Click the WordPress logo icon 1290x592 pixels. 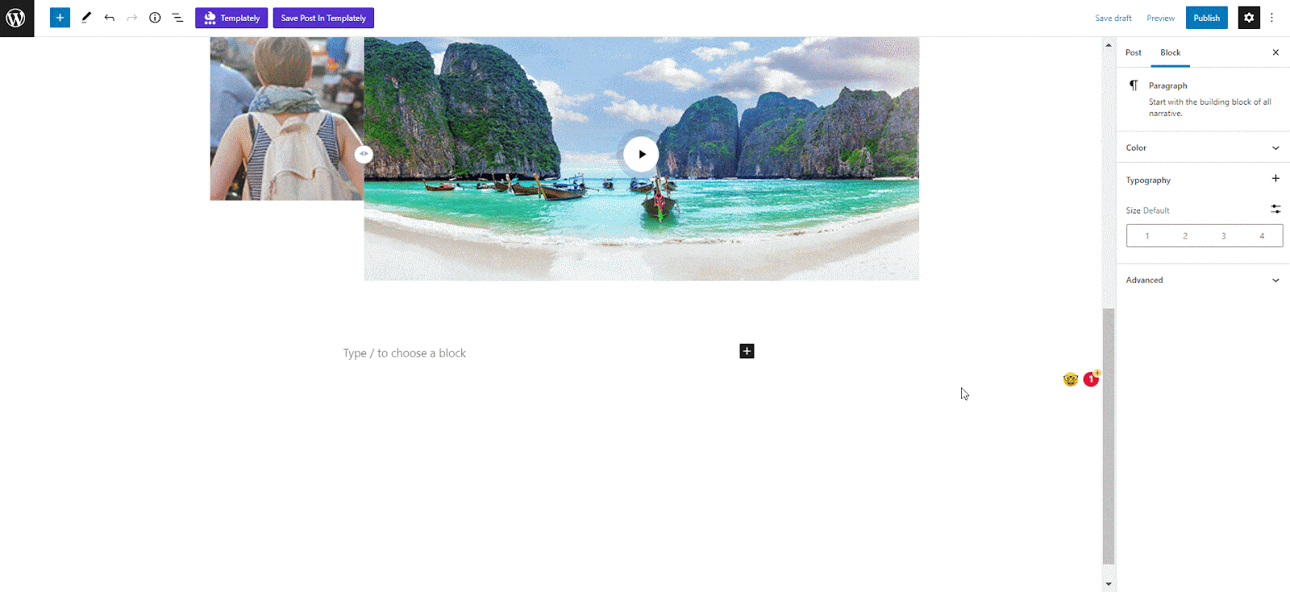17,18
